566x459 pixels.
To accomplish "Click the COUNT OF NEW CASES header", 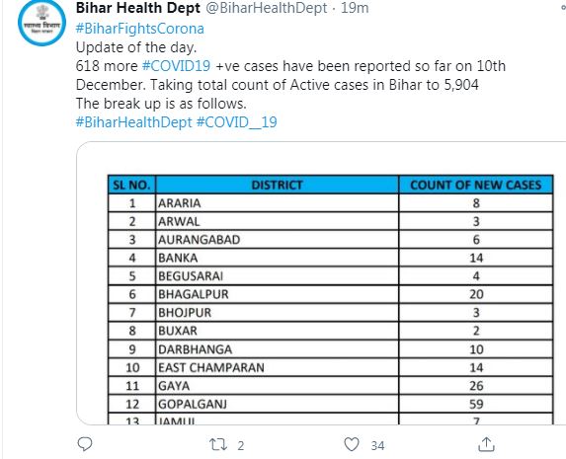I will pos(476,185).
